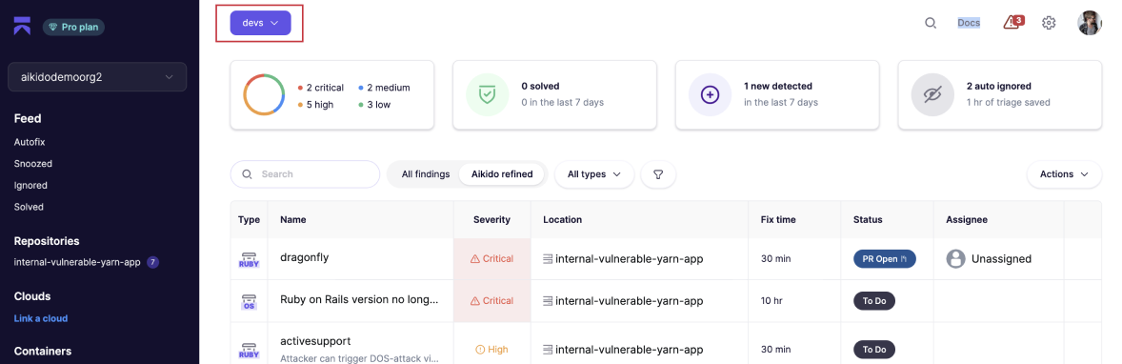Open Snoozed findings in the sidebar
1122x364 pixels.
pyautogui.click(x=33, y=164)
